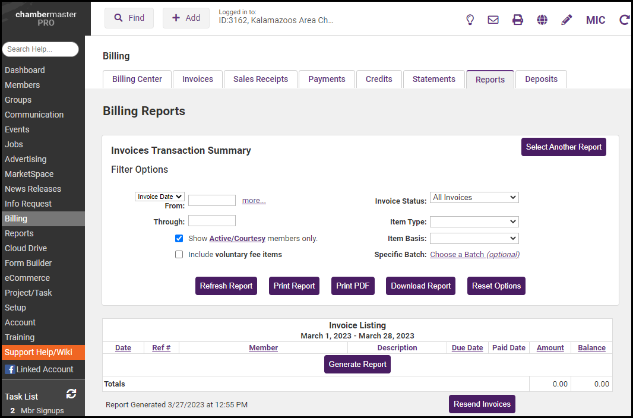This screenshot has height=418, width=633.
Task: Click the From date input field
Action: click(212, 201)
